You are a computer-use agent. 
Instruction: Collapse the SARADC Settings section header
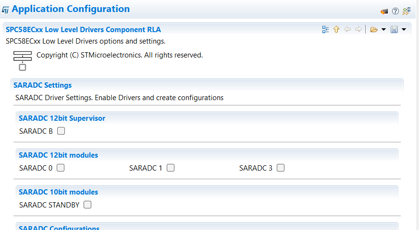[43, 85]
